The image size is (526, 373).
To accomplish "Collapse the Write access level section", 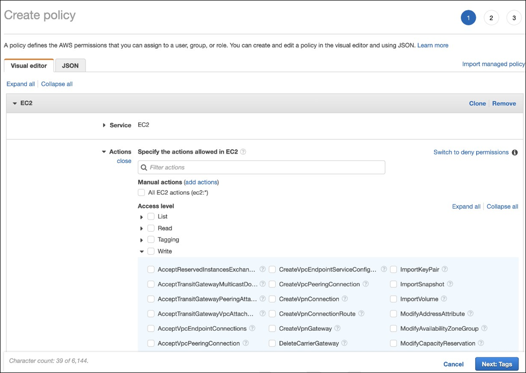I will pyautogui.click(x=142, y=252).
